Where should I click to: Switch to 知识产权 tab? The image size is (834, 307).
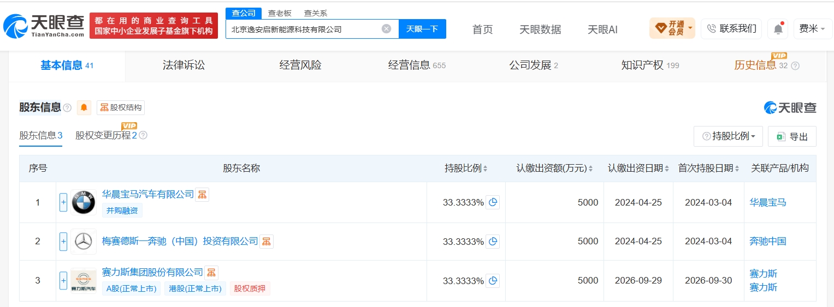(x=650, y=65)
